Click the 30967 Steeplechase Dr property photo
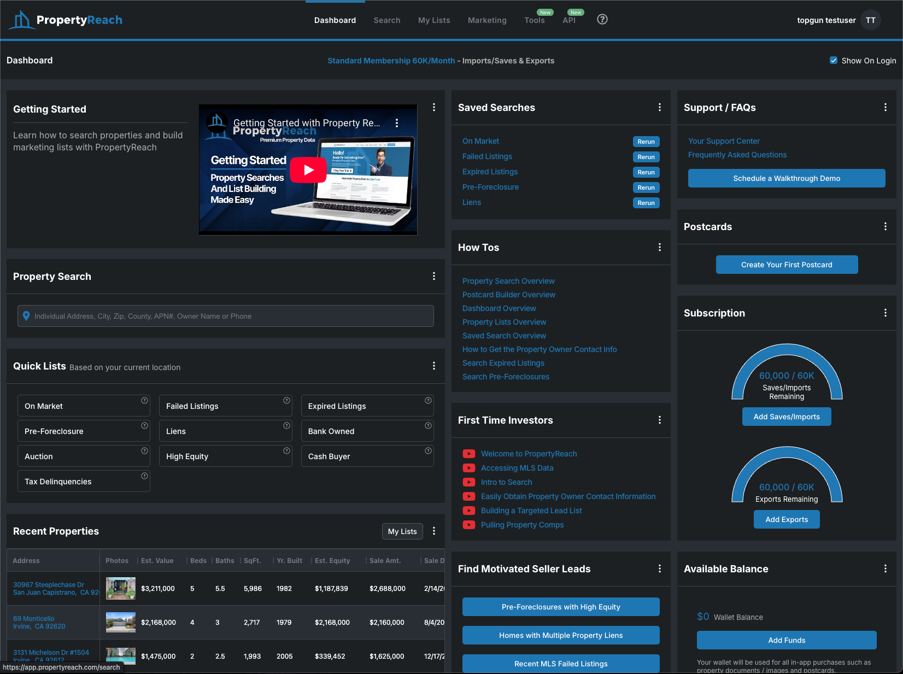The width and height of the screenshot is (903, 674). tap(121, 588)
